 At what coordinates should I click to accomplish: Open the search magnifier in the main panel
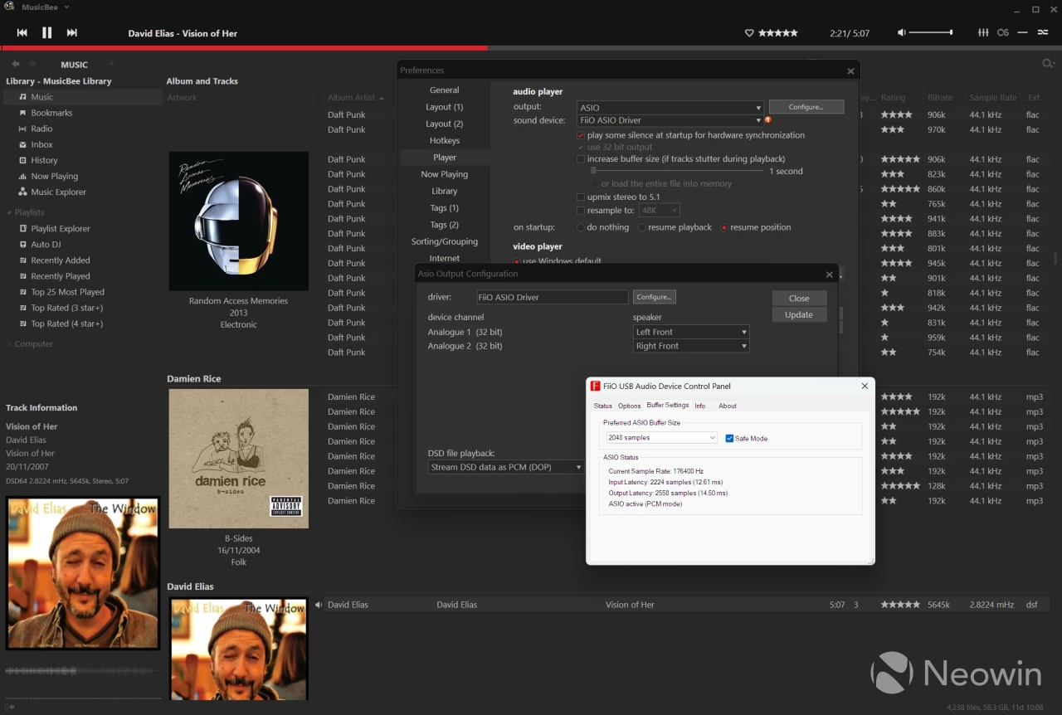coord(1048,64)
